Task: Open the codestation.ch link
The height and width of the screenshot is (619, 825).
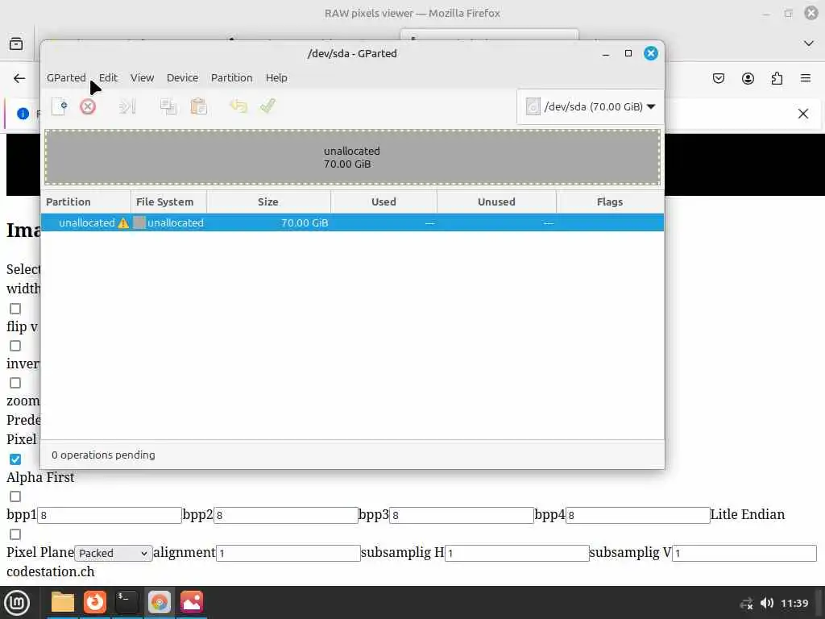Action: (51, 571)
